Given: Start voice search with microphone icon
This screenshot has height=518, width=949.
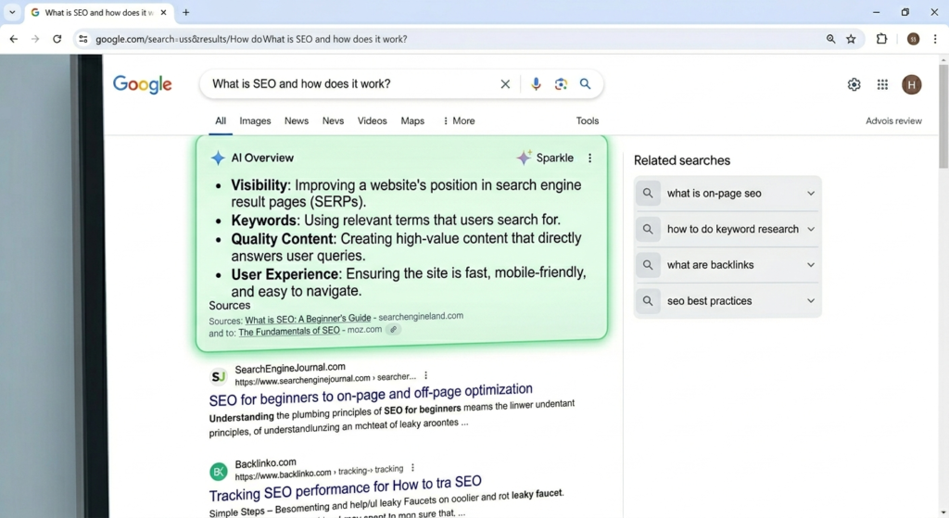Looking at the screenshot, I should 536,84.
